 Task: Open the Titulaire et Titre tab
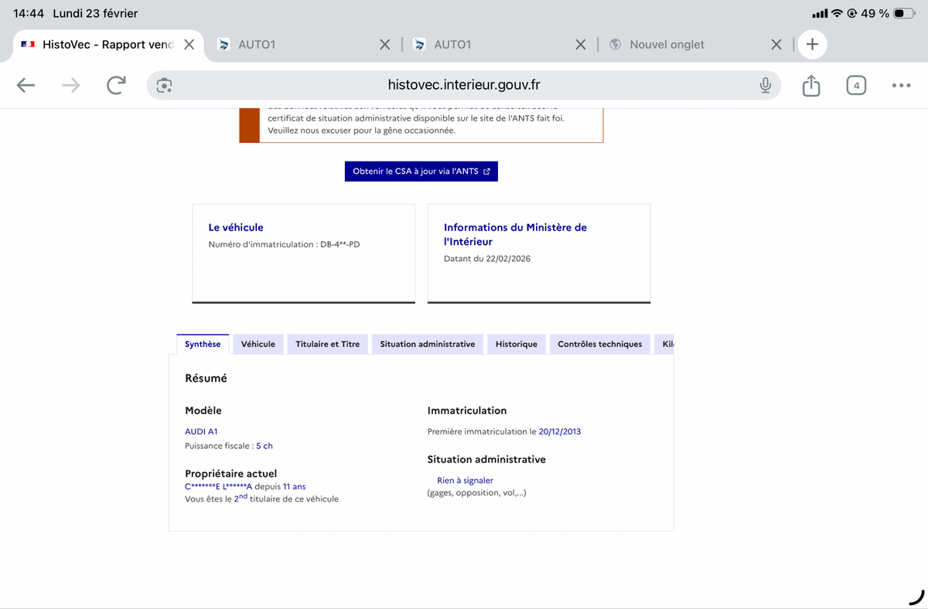[327, 344]
